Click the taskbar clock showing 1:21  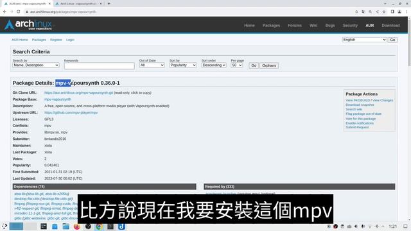click(x=392, y=227)
